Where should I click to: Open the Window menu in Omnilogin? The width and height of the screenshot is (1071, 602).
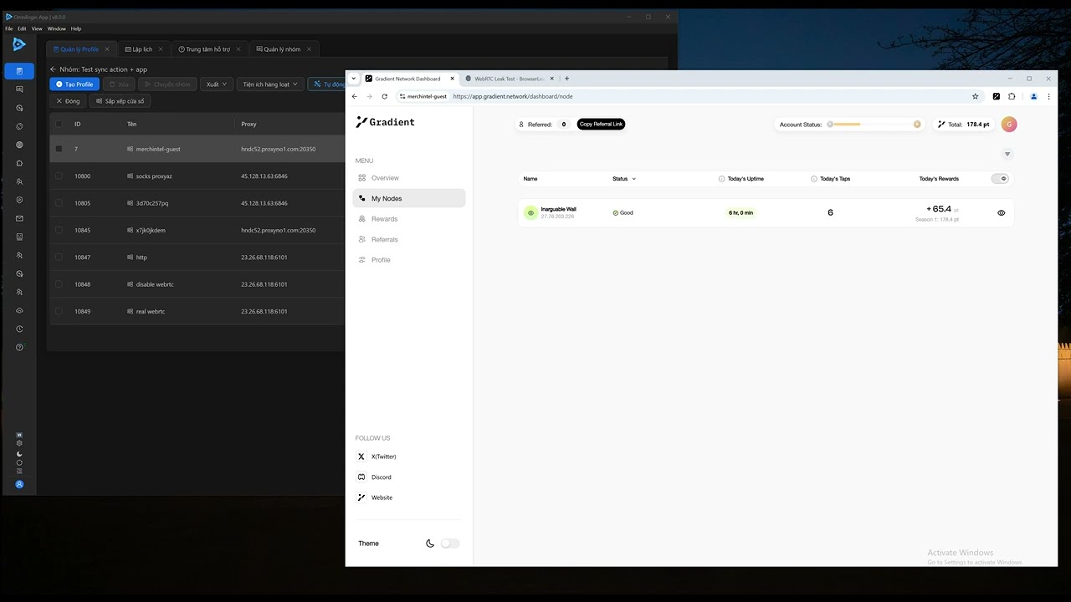pos(56,28)
